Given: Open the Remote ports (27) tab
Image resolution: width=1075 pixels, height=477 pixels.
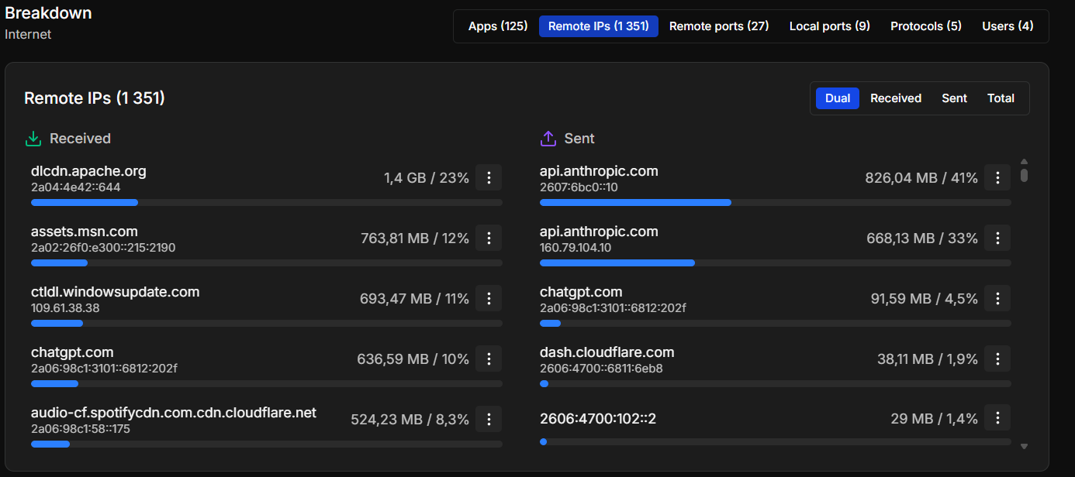Looking at the screenshot, I should click(x=719, y=26).
